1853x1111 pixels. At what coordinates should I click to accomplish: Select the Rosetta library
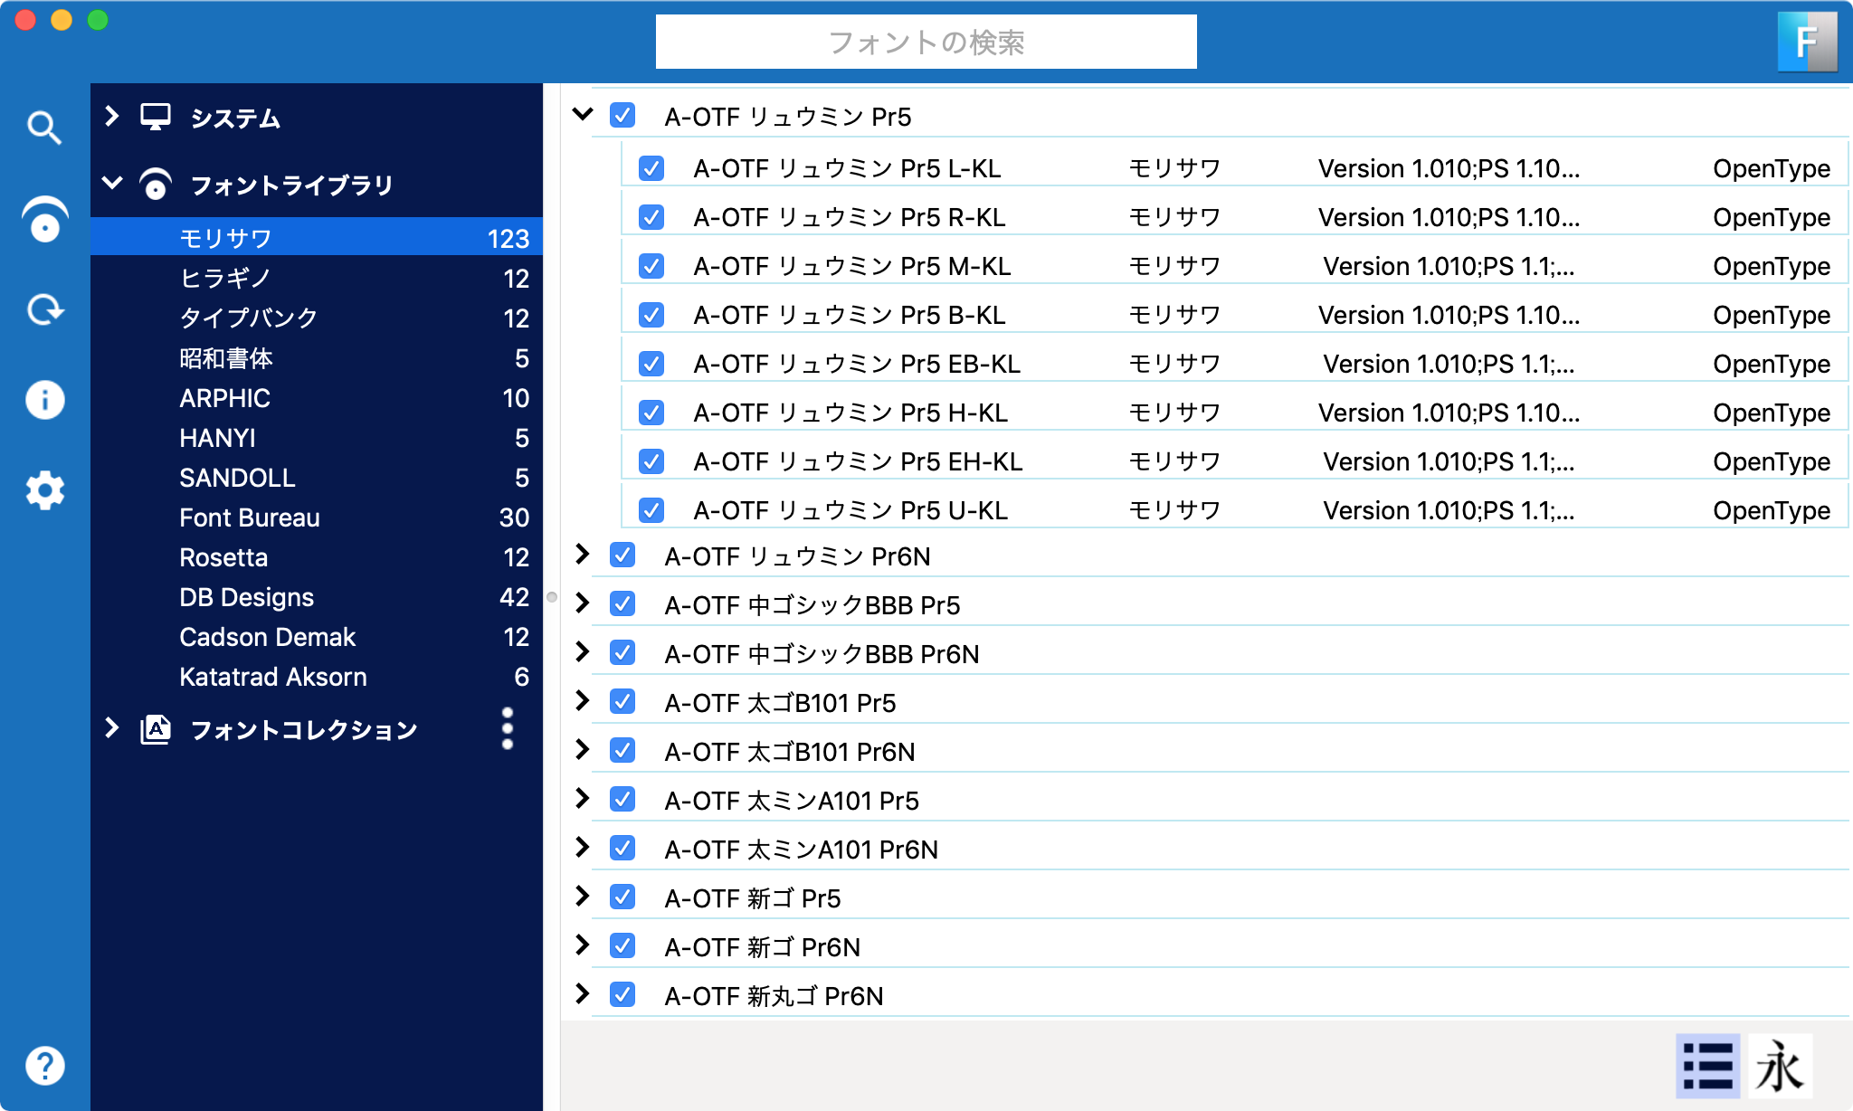tap(317, 557)
